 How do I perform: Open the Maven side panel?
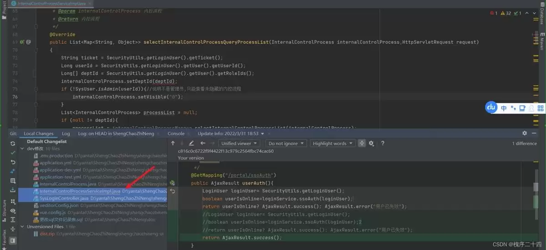pyautogui.click(x=541, y=44)
